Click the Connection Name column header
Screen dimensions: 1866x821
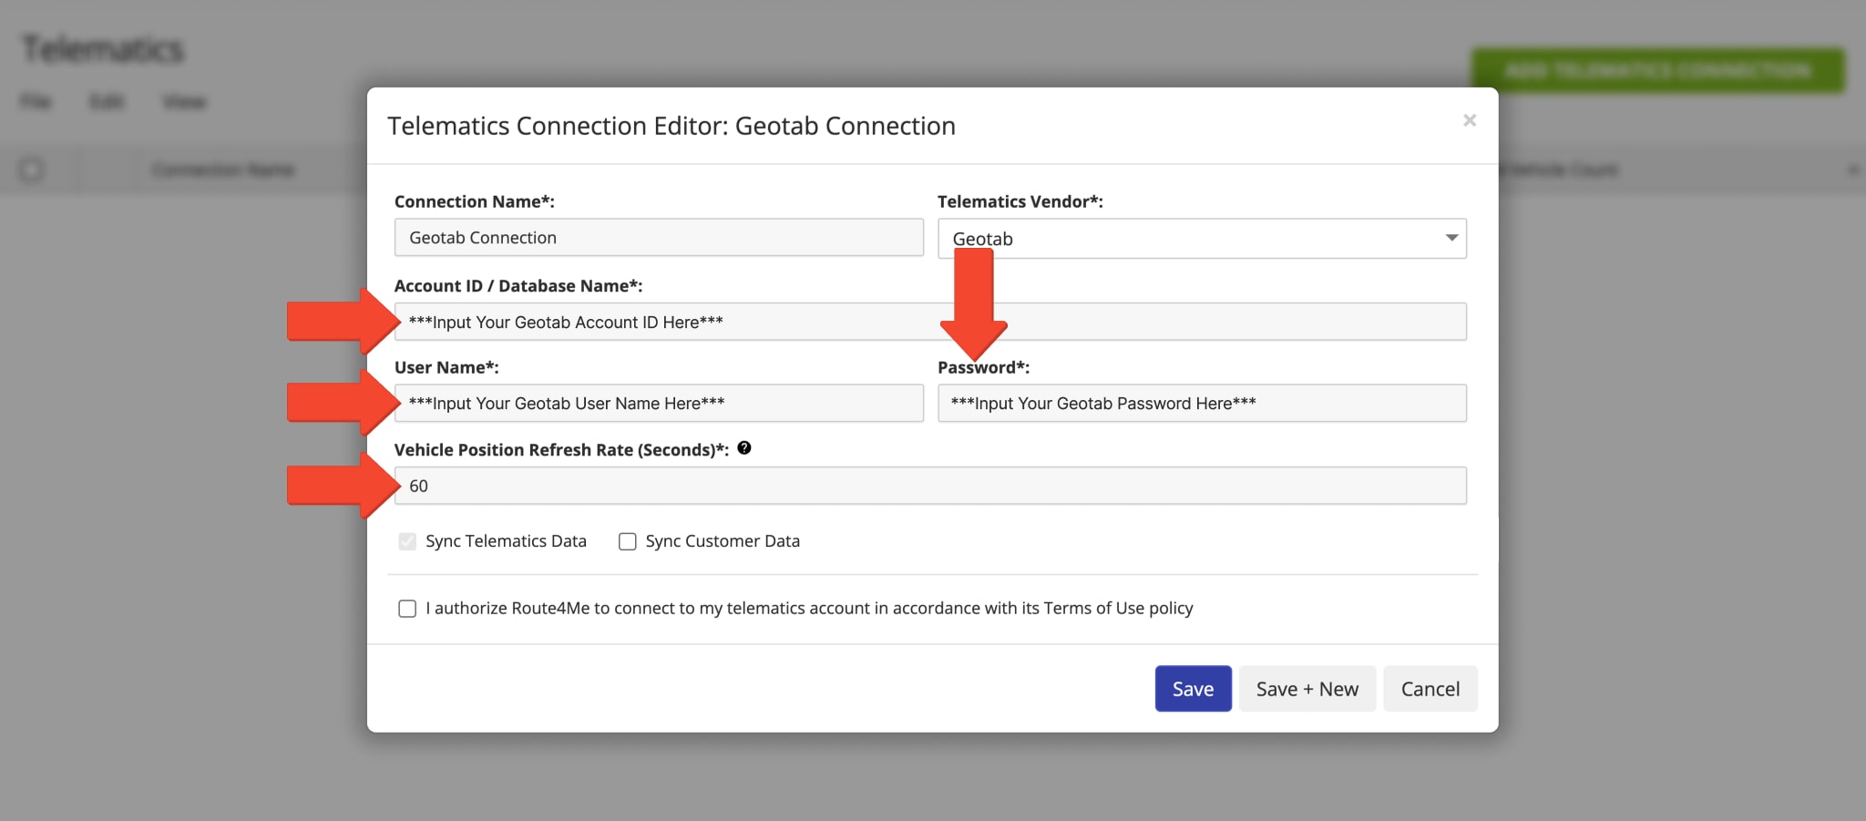[x=223, y=169]
